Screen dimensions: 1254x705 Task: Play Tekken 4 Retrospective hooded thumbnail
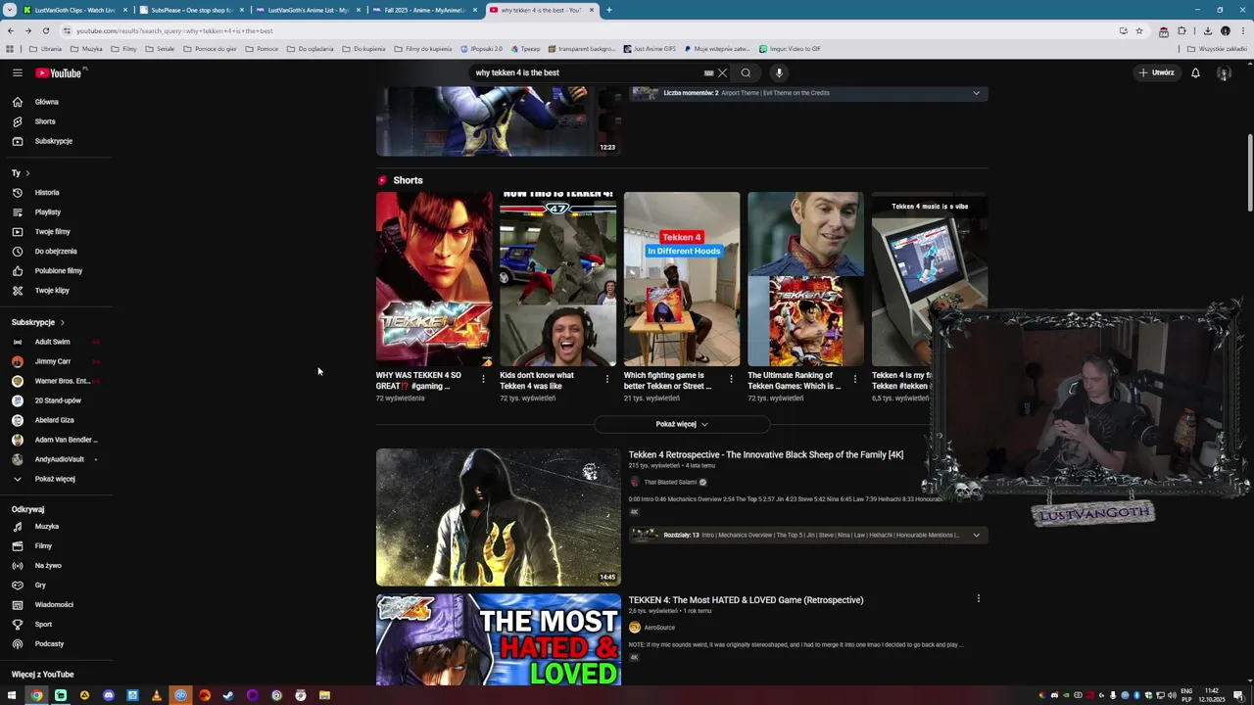click(x=498, y=517)
